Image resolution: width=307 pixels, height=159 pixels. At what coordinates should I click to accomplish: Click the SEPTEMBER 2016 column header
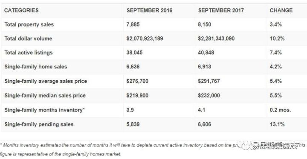click(x=149, y=10)
